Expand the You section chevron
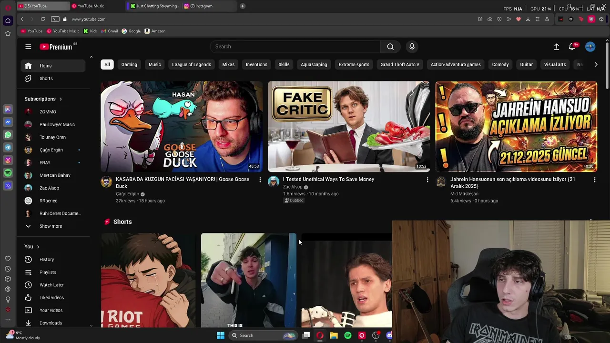This screenshot has width=610, height=343. pos(38,247)
